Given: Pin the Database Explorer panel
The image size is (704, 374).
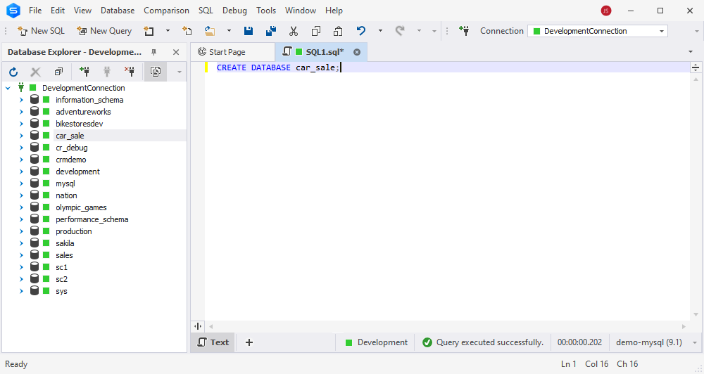Looking at the screenshot, I should [154, 52].
